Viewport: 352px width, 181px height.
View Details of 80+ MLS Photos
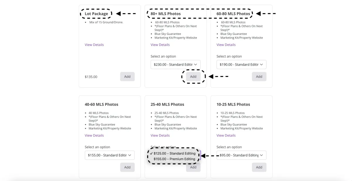pyautogui.click(x=160, y=45)
